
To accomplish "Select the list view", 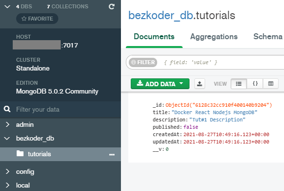I will pos(239,84).
